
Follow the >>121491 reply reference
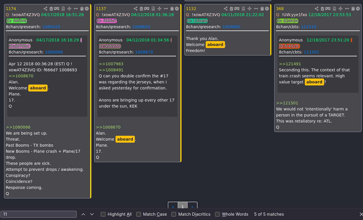tap(290, 64)
